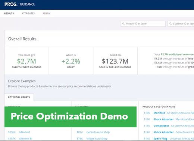This screenshot has width=194, height=141.
Task: Click the $157K value beside Element B
Action: point(12,138)
